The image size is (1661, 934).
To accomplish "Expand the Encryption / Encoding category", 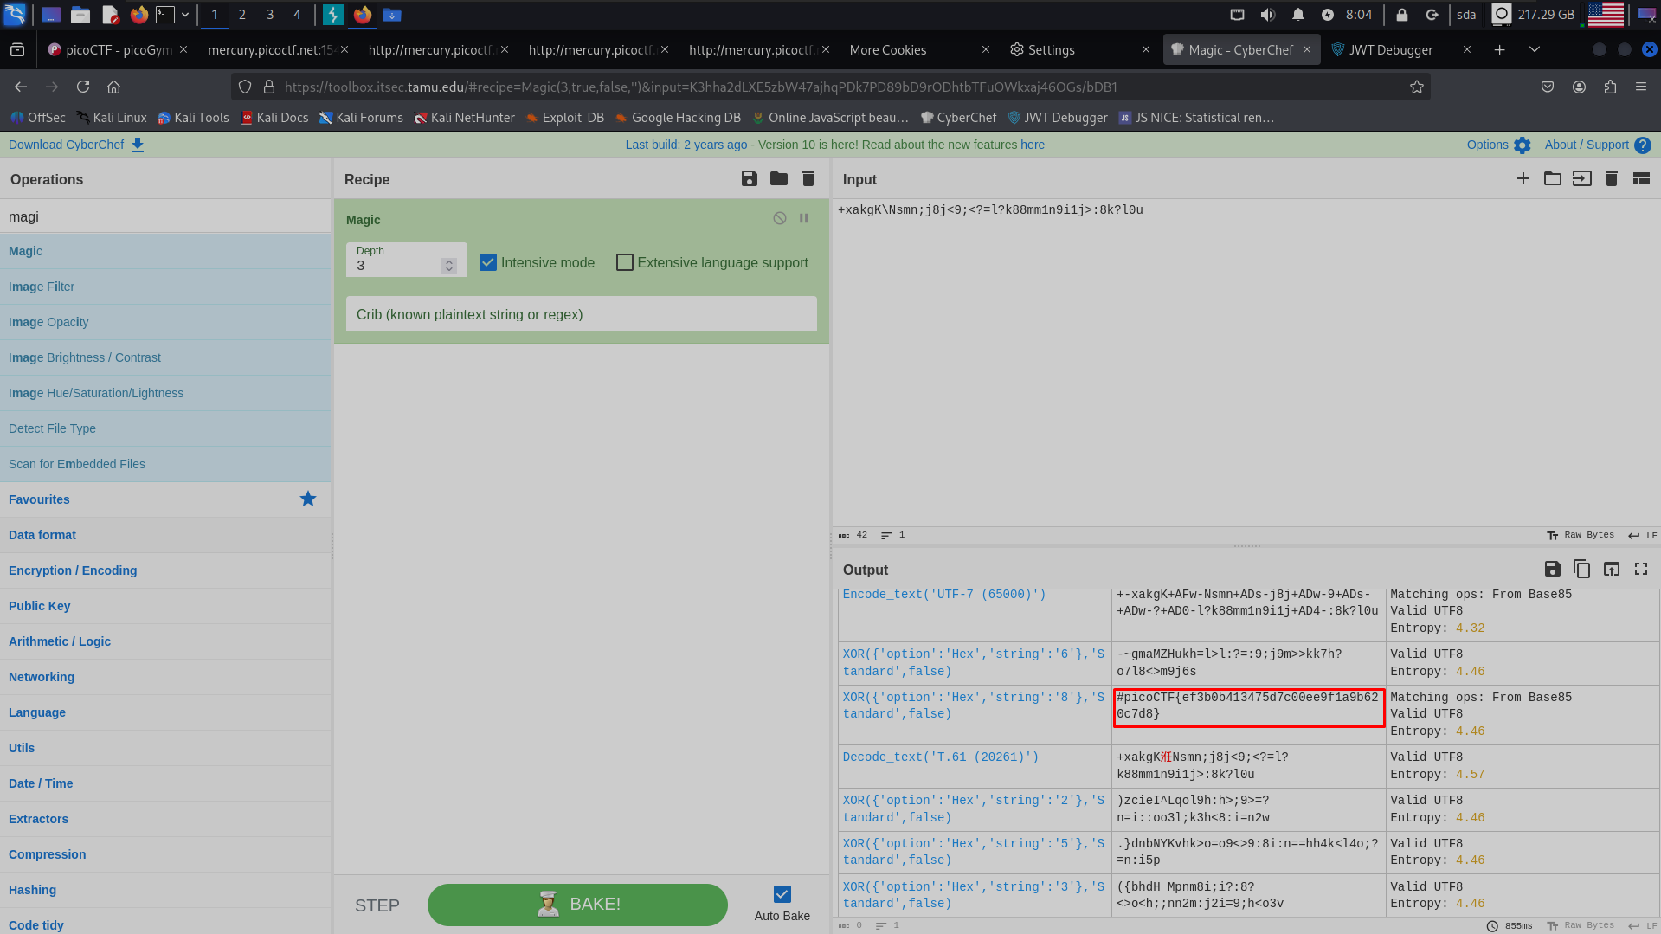I will (x=73, y=570).
